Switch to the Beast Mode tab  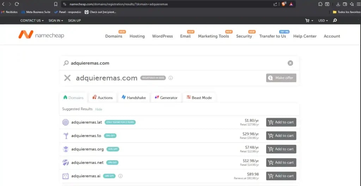(x=199, y=98)
